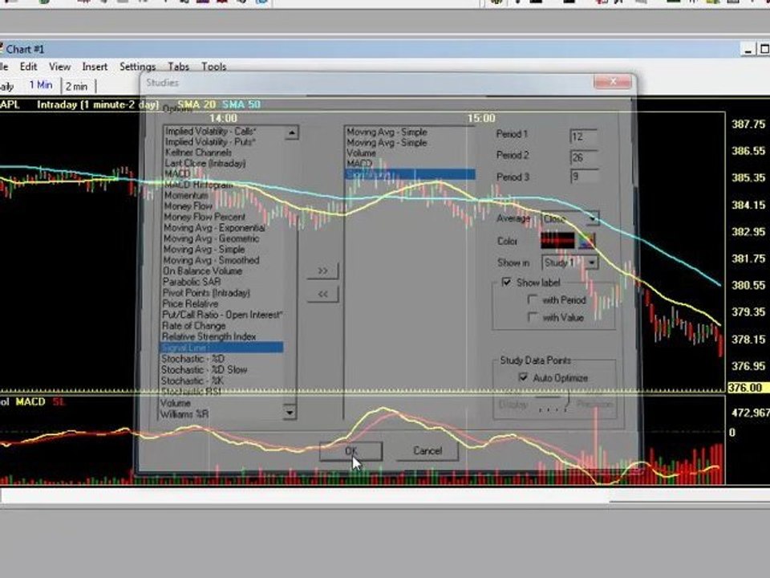Select Pivot Points (Intraday) study
Screen dimensions: 770x578
tap(206, 293)
